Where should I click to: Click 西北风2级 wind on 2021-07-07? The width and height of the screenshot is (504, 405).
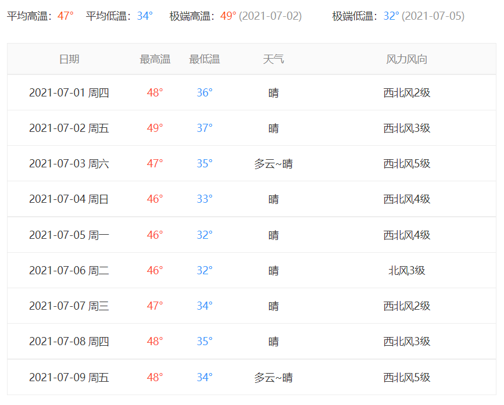(406, 306)
